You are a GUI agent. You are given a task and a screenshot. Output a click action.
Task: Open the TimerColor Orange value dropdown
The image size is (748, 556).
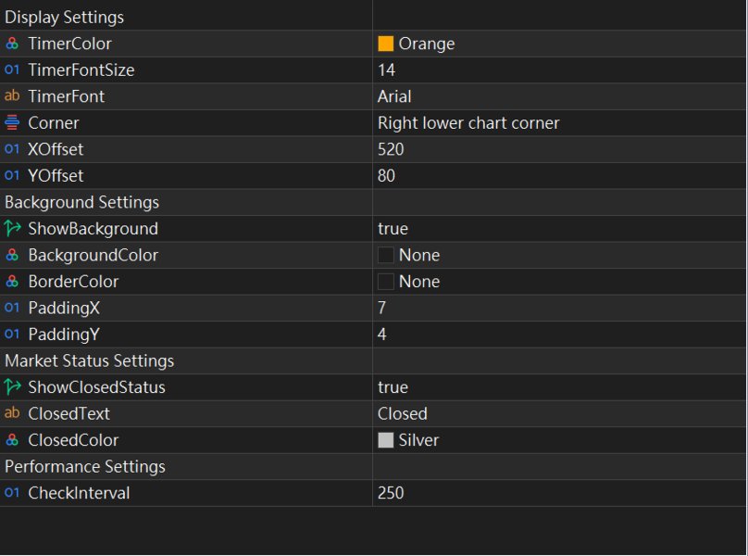point(558,44)
